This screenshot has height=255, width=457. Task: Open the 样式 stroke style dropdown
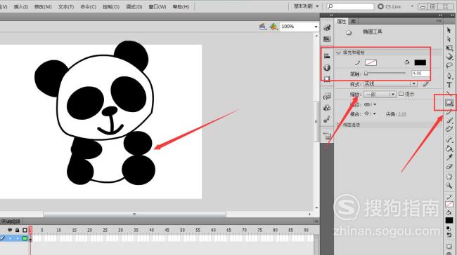[390, 84]
